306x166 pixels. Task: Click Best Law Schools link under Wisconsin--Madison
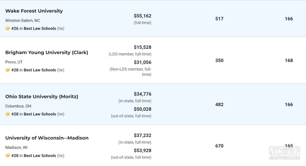coord(40,156)
